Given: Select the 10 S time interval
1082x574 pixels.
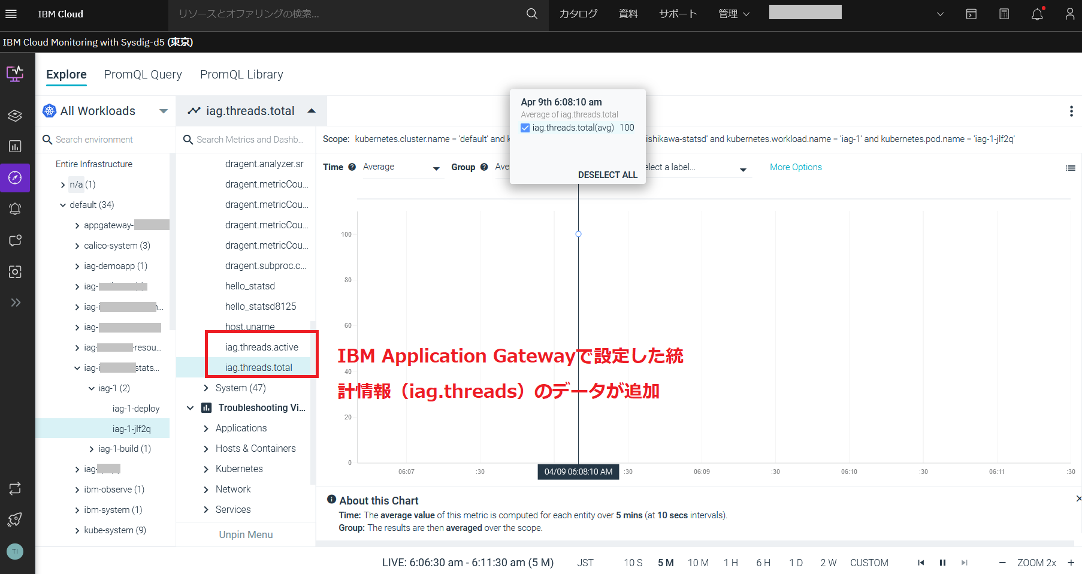Looking at the screenshot, I should [633, 563].
